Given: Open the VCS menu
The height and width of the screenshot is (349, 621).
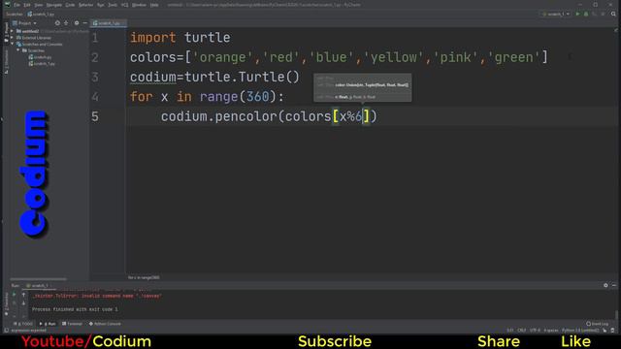Looking at the screenshot, I should tap(125, 5).
